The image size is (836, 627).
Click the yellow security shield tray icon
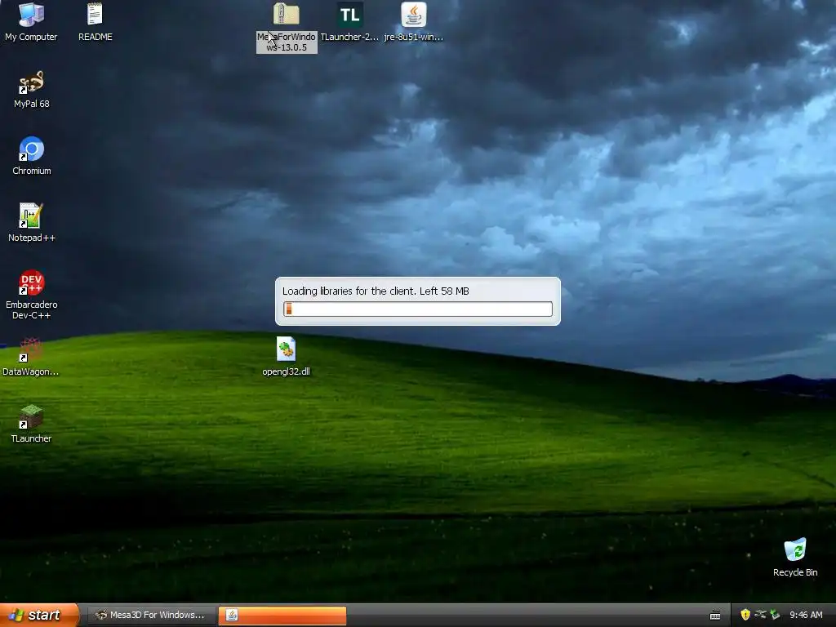pyautogui.click(x=745, y=615)
